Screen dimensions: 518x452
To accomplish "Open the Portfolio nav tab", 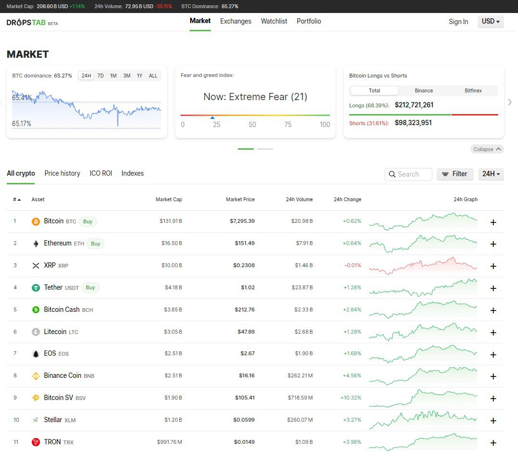I will tap(309, 21).
